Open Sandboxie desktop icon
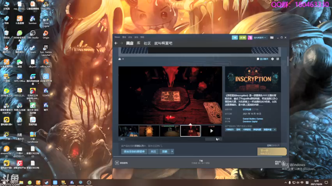The image size is (332, 186). pos(33,137)
